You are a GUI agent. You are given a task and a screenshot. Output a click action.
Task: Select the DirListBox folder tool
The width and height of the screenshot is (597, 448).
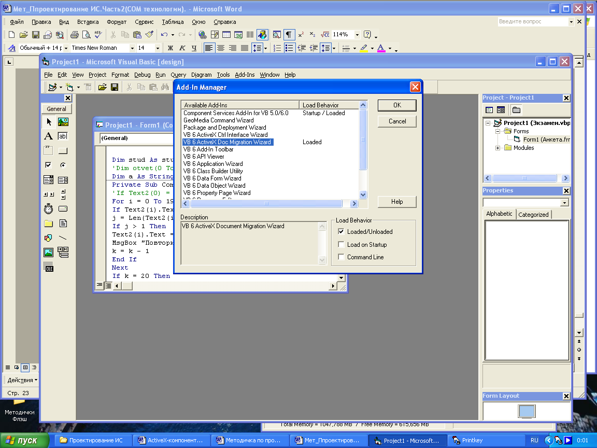click(x=48, y=223)
